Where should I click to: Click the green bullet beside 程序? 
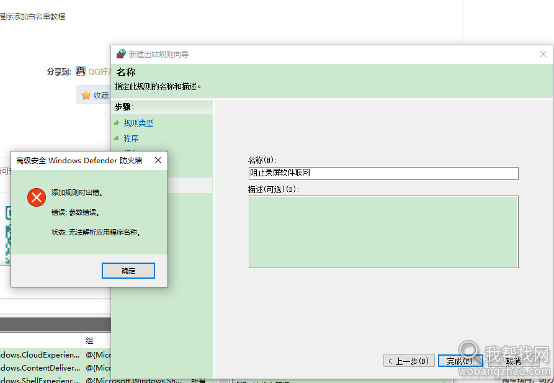[x=116, y=138]
